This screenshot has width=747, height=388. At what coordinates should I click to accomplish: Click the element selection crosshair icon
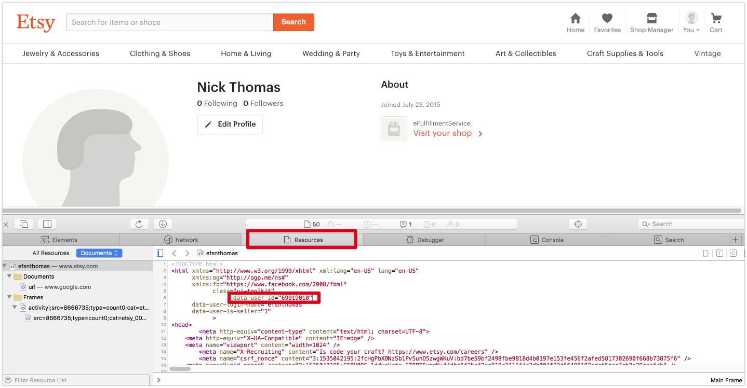point(578,224)
